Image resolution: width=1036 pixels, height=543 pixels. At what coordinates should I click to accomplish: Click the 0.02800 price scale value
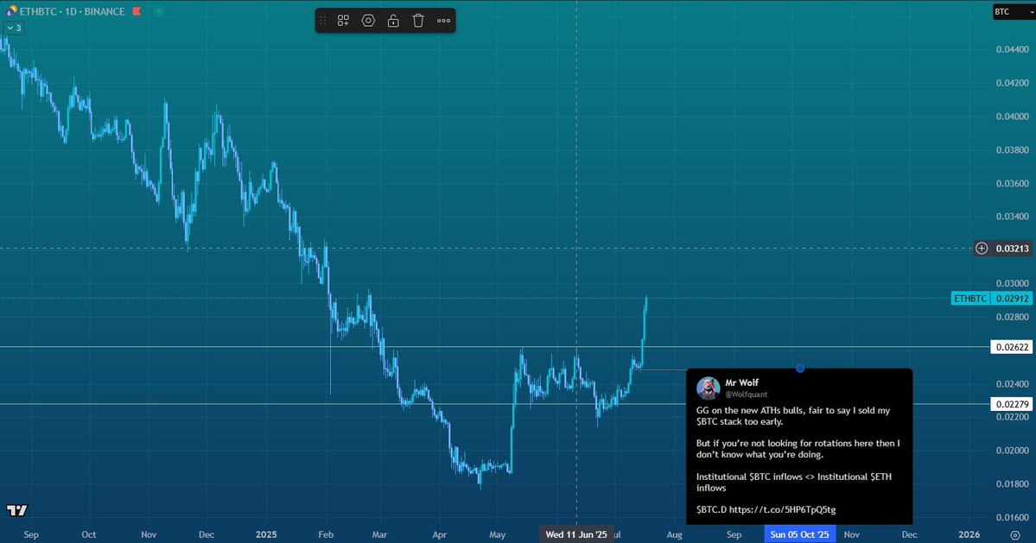pyautogui.click(x=1012, y=318)
